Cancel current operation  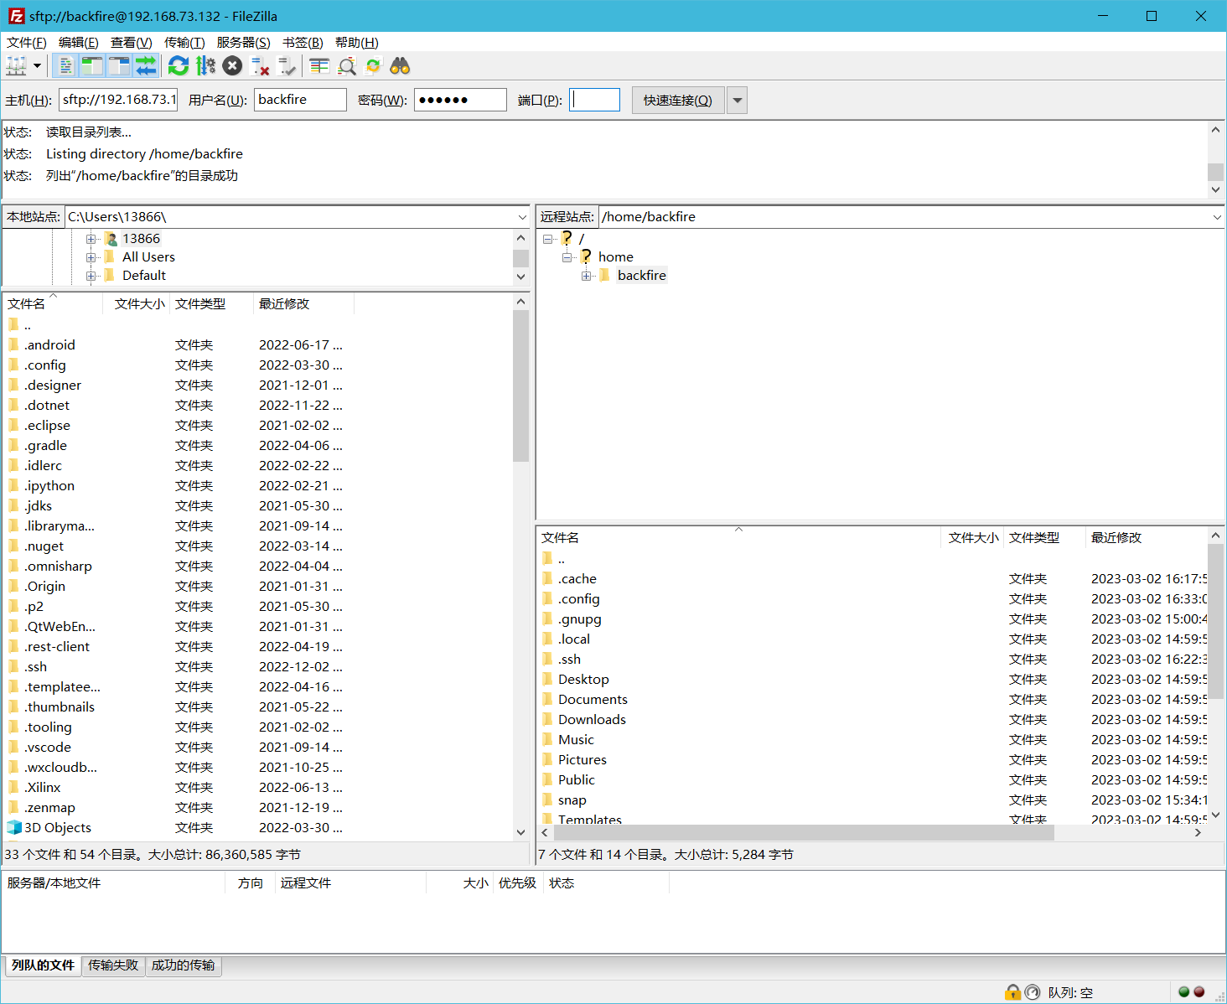pos(233,65)
